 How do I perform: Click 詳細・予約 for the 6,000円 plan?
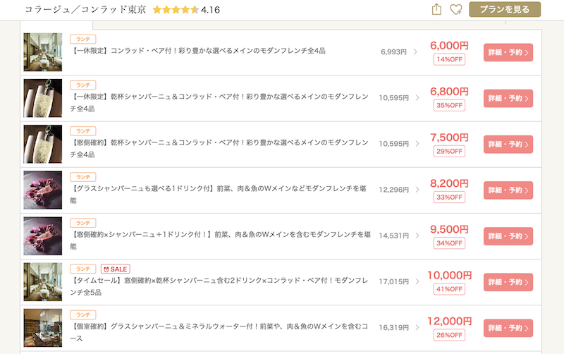[x=508, y=52]
